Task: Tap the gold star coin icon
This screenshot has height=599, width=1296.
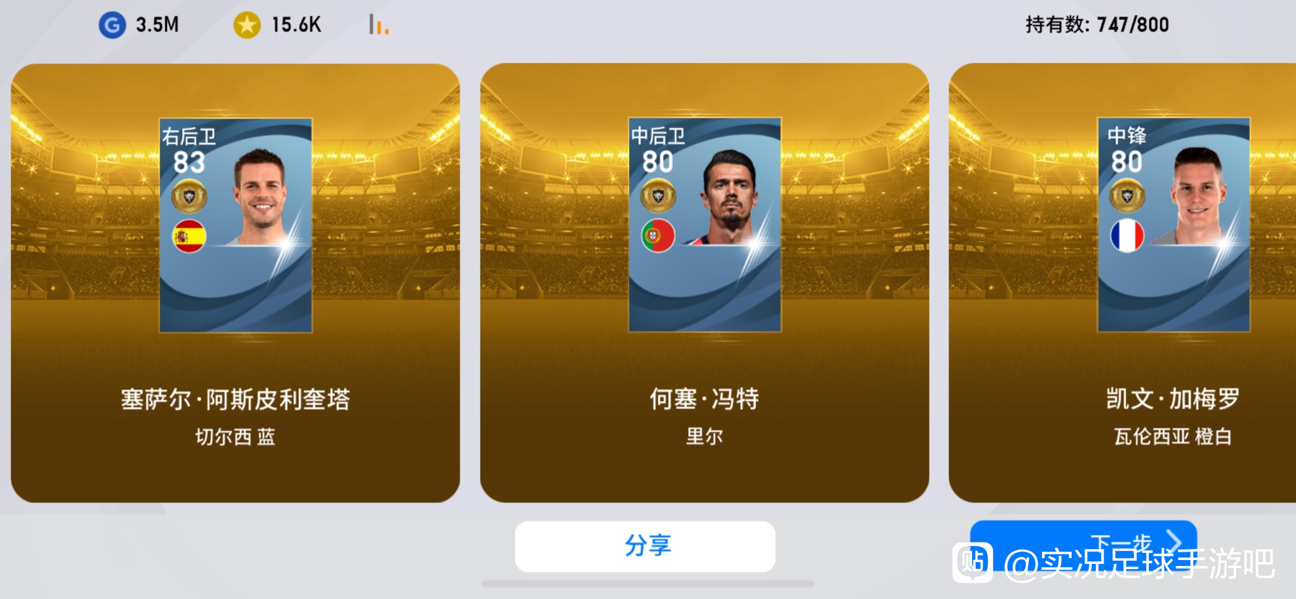Action: coord(247,25)
